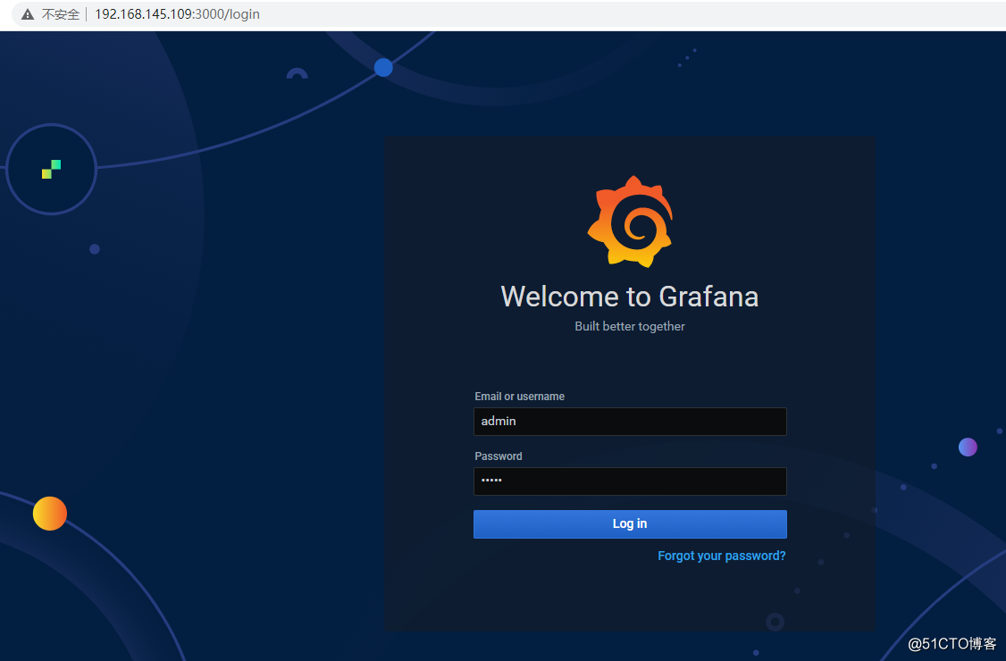Click the Email or username label
The height and width of the screenshot is (661, 1006).
pos(520,397)
